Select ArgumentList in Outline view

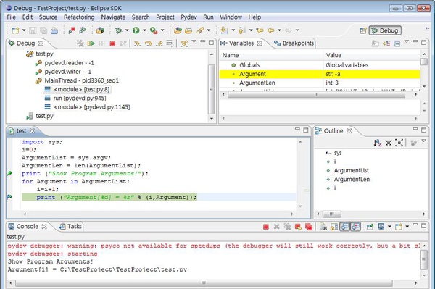351,170
